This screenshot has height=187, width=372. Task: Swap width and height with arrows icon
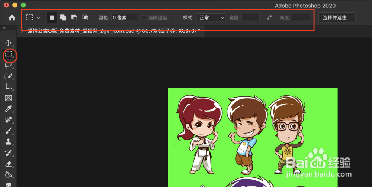269,18
